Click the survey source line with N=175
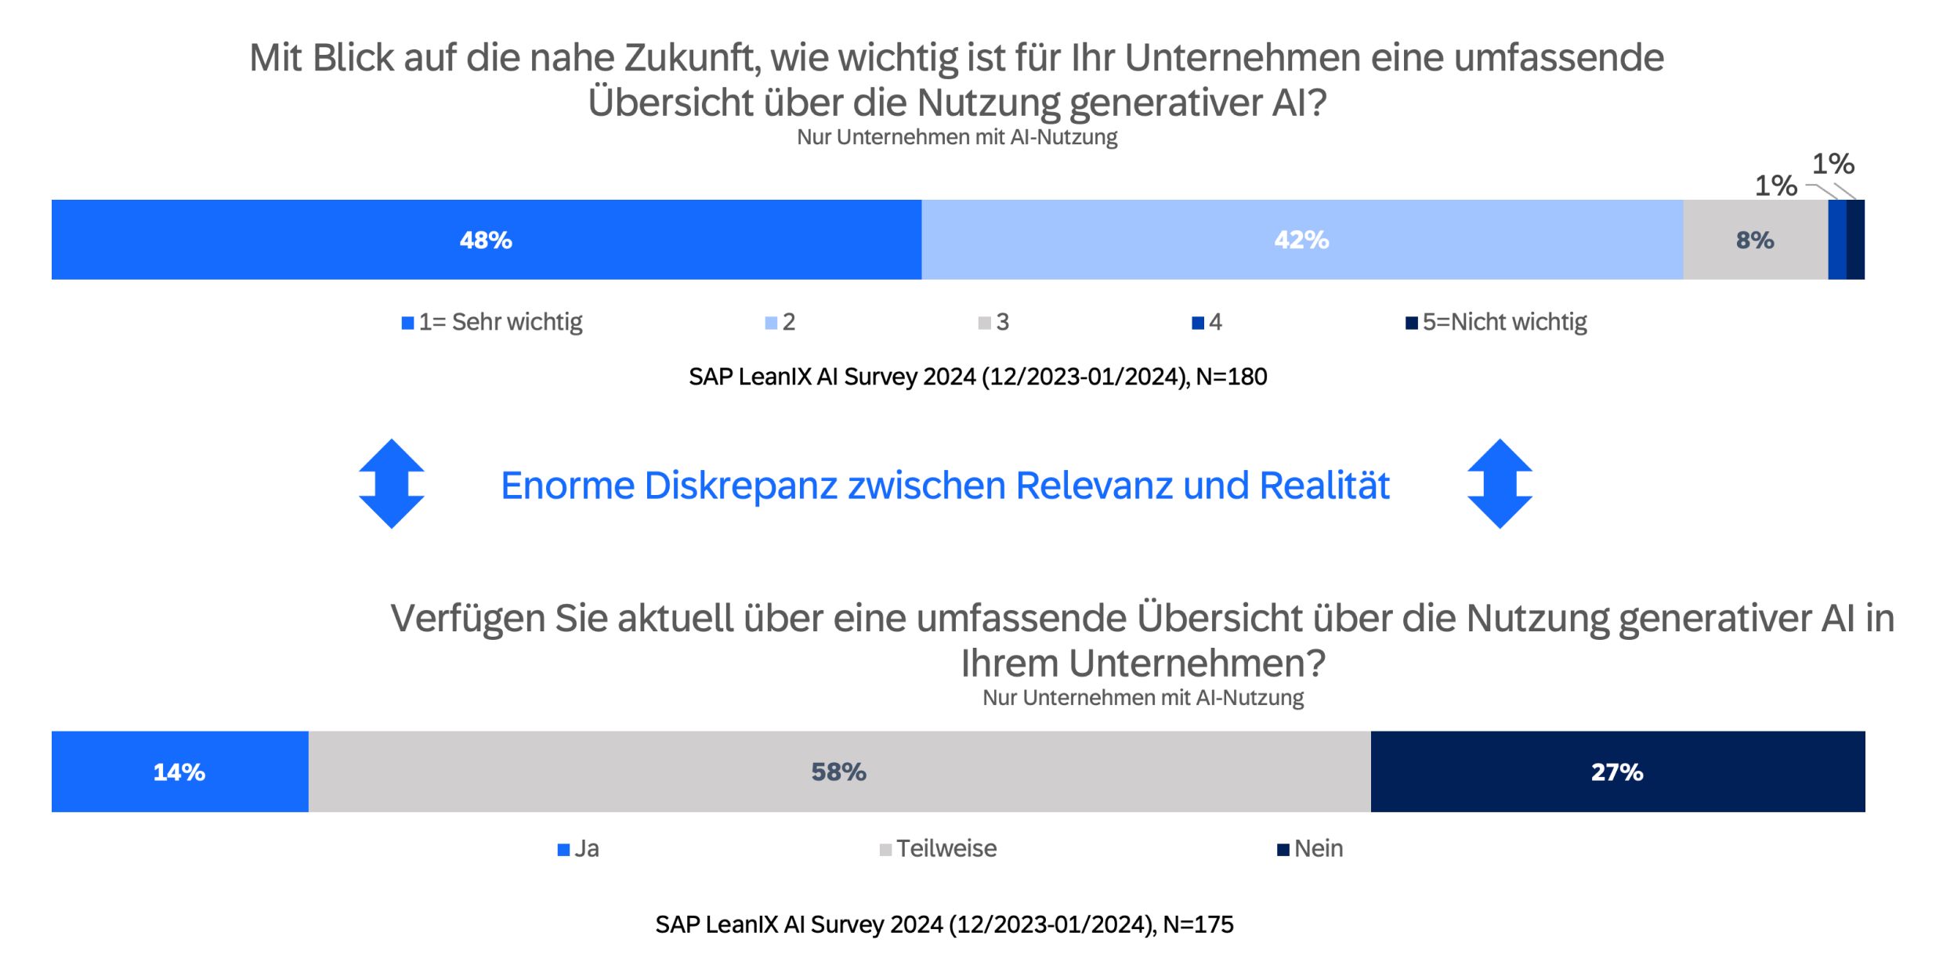The height and width of the screenshot is (965, 1943). 944,924
